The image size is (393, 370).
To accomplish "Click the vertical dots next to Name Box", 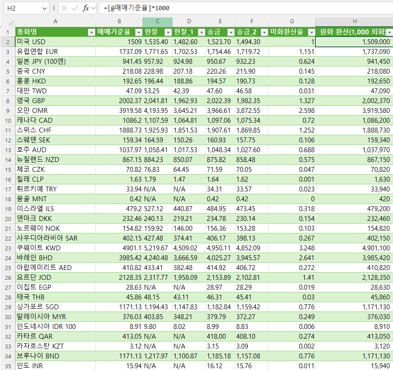I will [53, 8].
